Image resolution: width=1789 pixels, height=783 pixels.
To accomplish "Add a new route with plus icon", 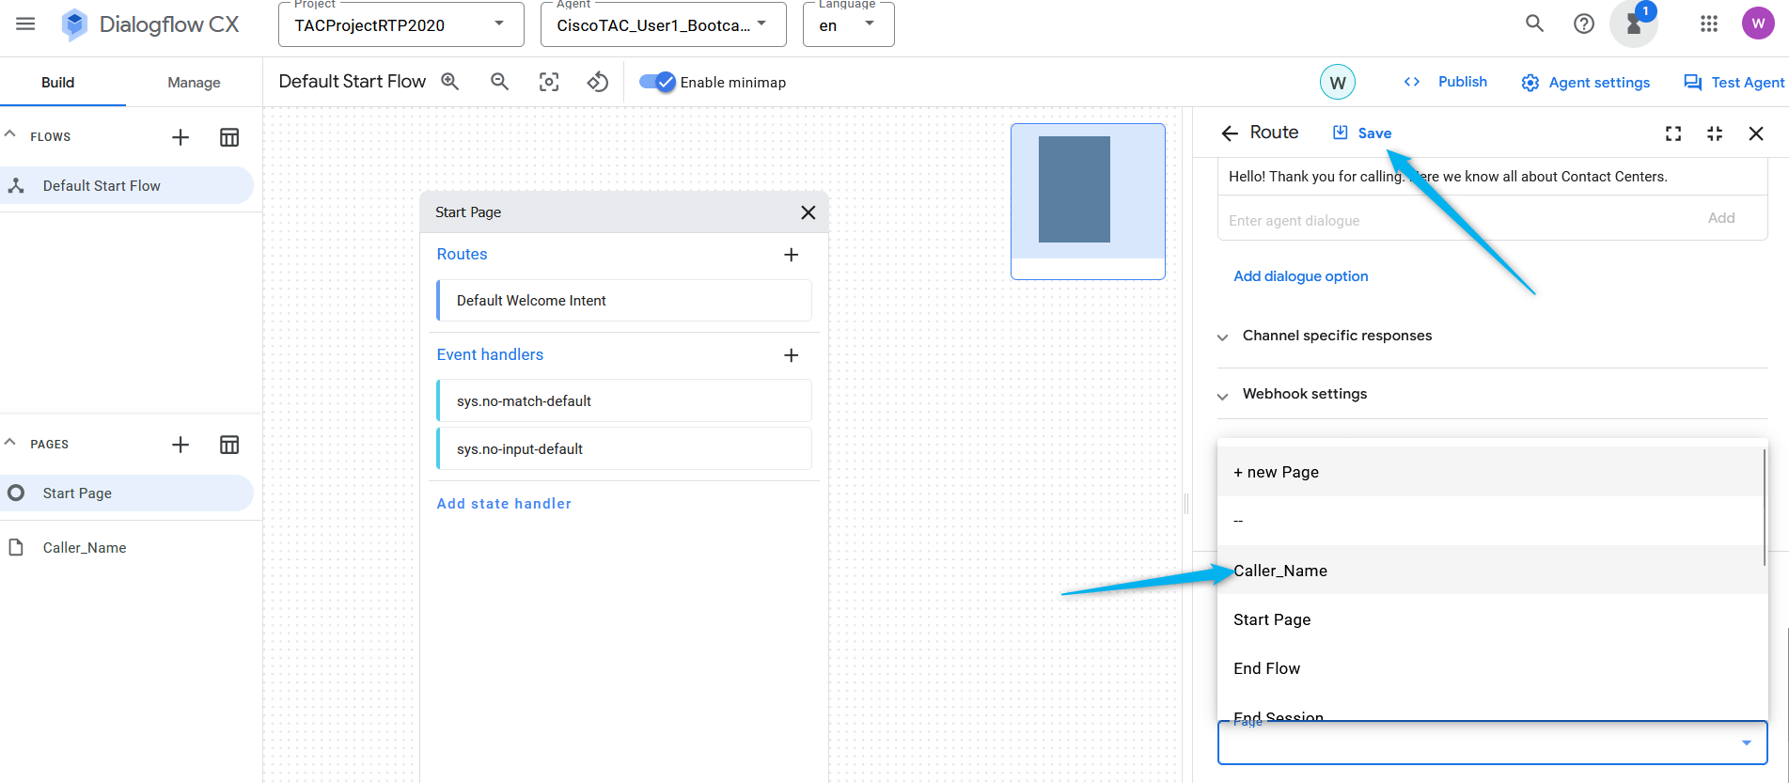I will coord(792,255).
